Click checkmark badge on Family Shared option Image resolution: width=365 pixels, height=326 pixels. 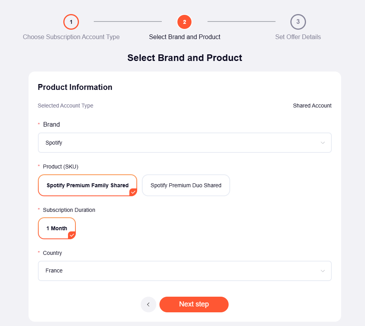pos(133,192)
